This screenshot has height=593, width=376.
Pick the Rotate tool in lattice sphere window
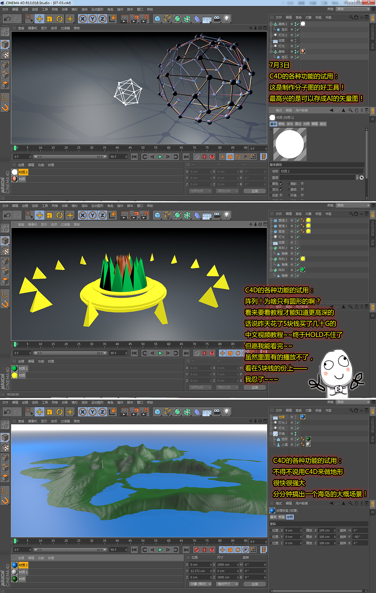[60, 19]
